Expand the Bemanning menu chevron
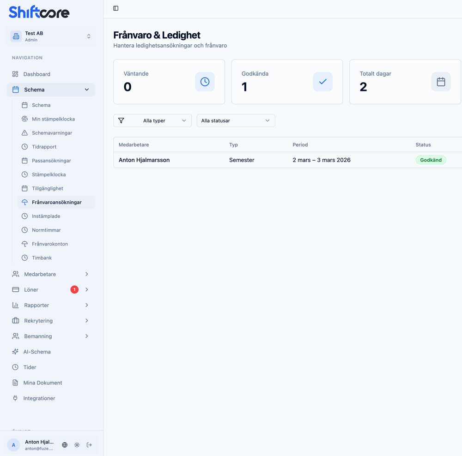 click(87, 336)
